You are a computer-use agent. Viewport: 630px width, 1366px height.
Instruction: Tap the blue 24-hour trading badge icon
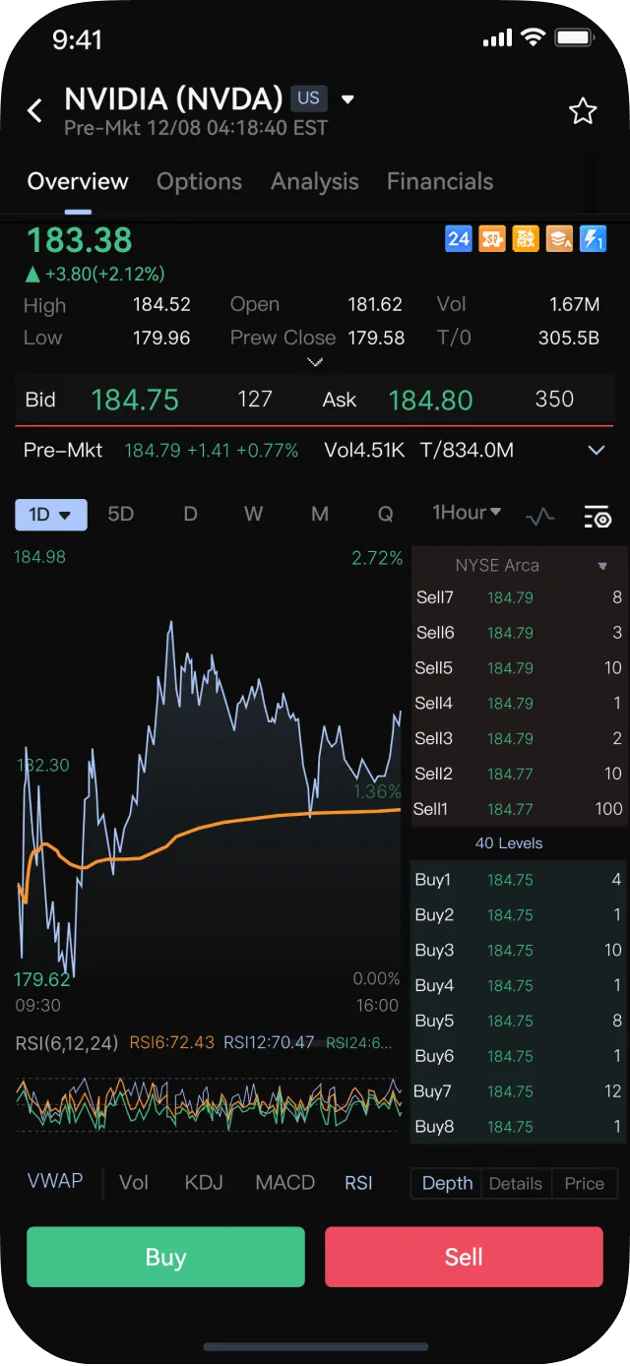point(459,238)
